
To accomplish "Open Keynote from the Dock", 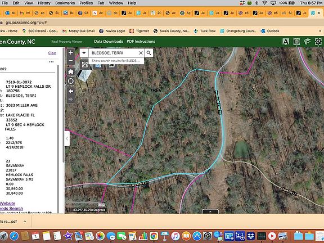I will 164,236.
